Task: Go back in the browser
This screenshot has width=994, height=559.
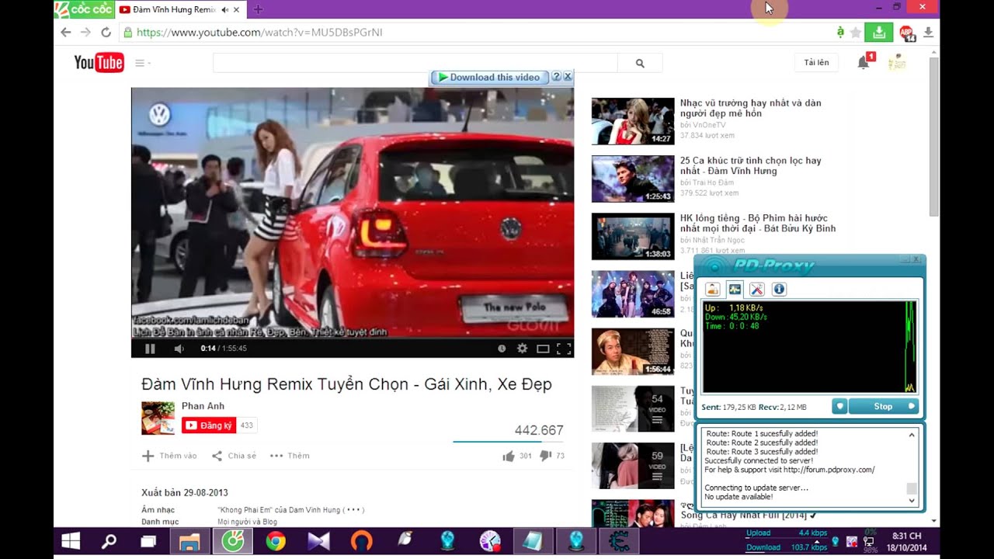Action: 66,32
